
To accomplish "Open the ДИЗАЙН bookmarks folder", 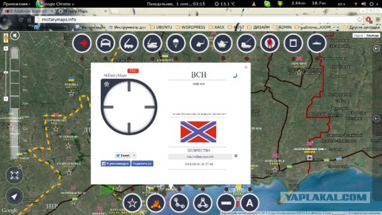I will coord(258,27).
